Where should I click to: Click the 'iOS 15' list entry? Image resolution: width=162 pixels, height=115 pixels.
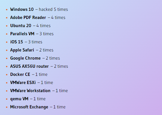coord(17,42)
